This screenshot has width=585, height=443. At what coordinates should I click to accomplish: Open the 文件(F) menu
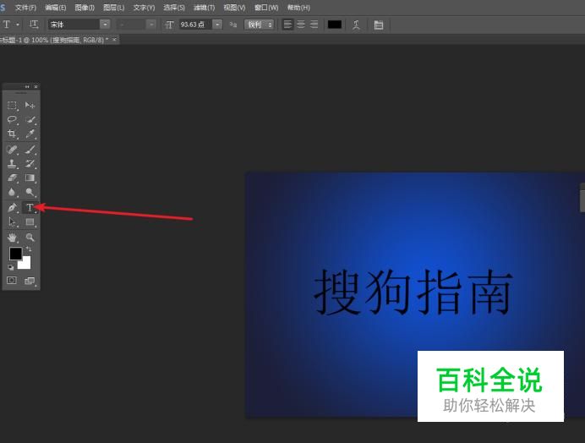point(25,8)
